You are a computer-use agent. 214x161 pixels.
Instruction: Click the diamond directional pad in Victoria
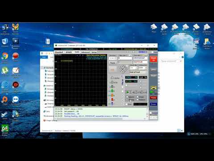pyautogui.click(x=123, y=69)
